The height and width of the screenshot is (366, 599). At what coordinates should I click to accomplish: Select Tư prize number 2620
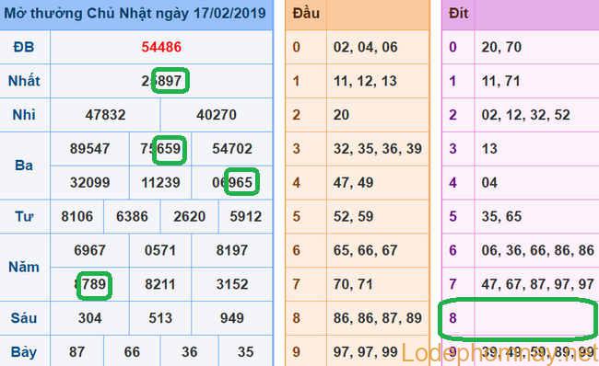tap(190, 216)
